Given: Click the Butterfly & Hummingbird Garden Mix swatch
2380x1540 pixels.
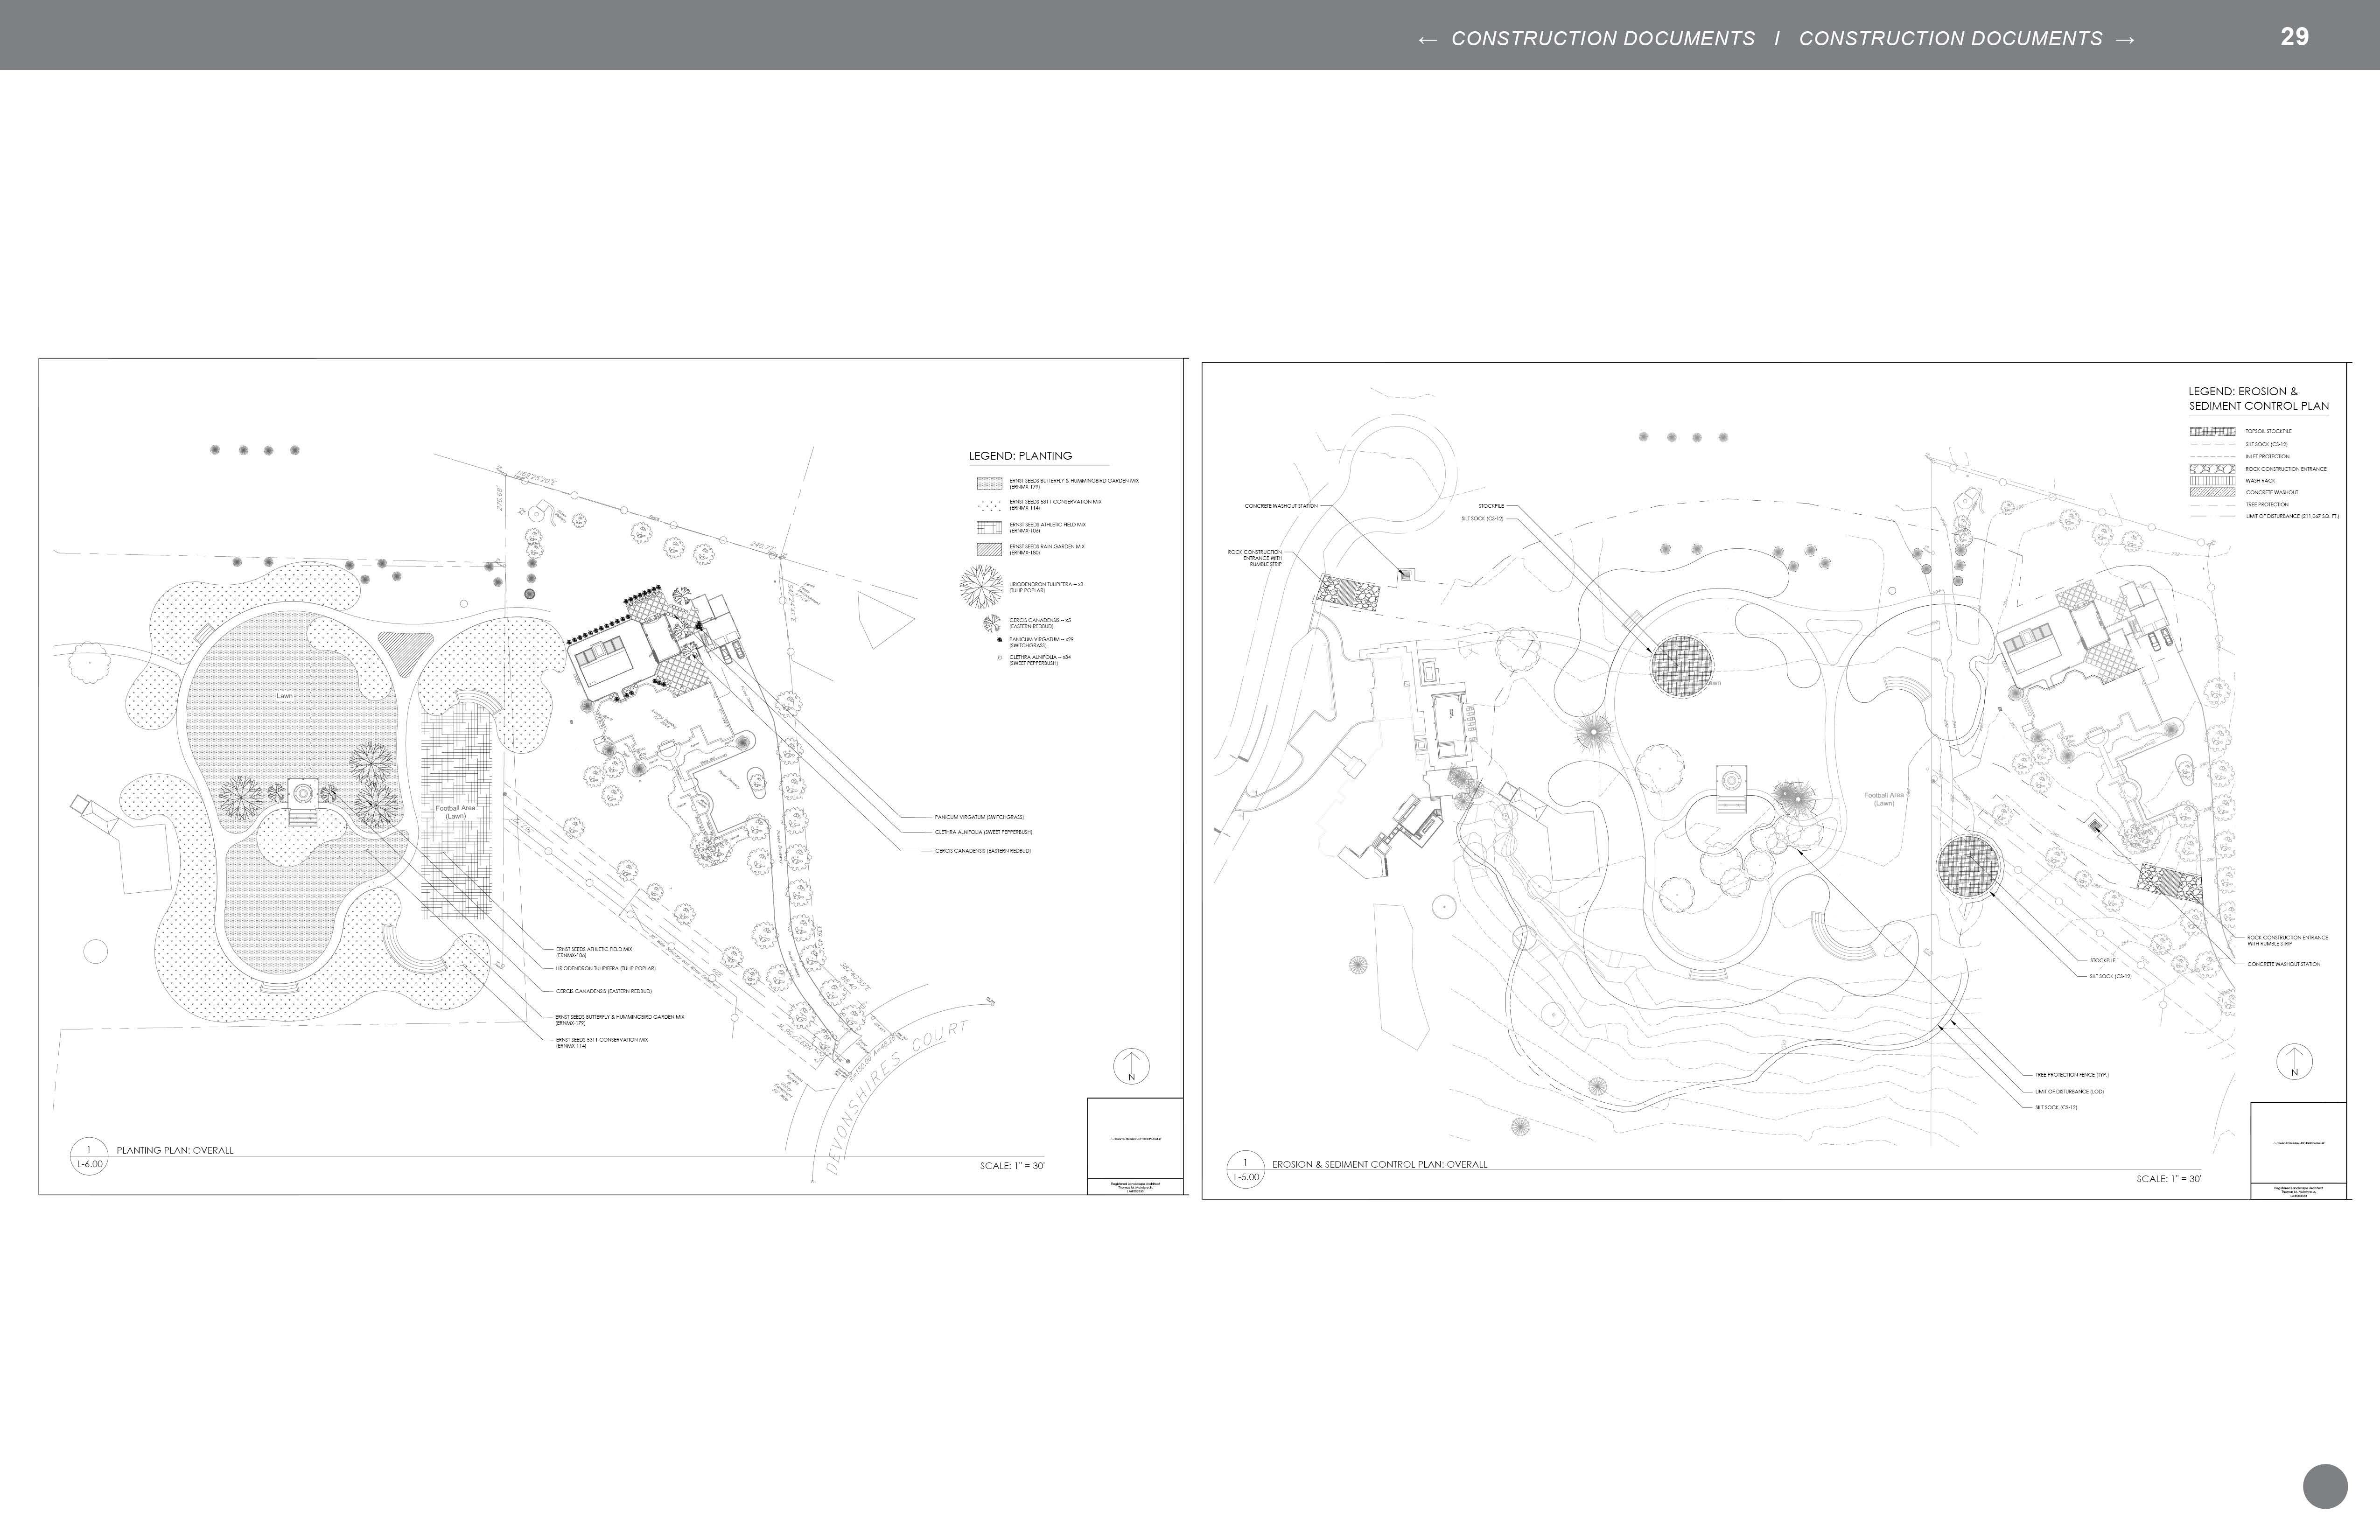Looking at the screenshot, I should pyautogui.click(x=989, y=483).
